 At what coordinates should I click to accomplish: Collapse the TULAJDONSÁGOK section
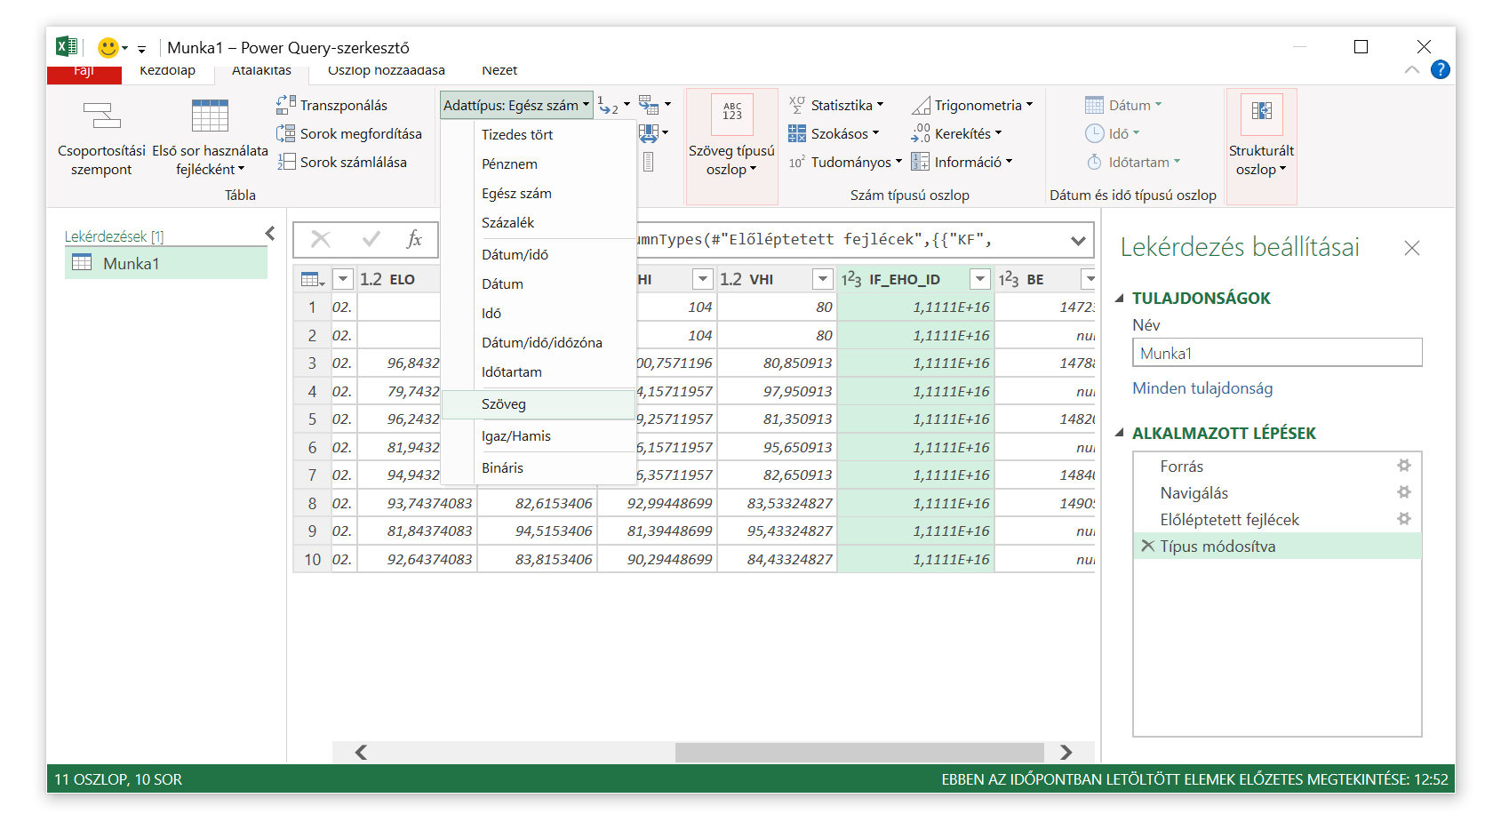point(1120,299)
